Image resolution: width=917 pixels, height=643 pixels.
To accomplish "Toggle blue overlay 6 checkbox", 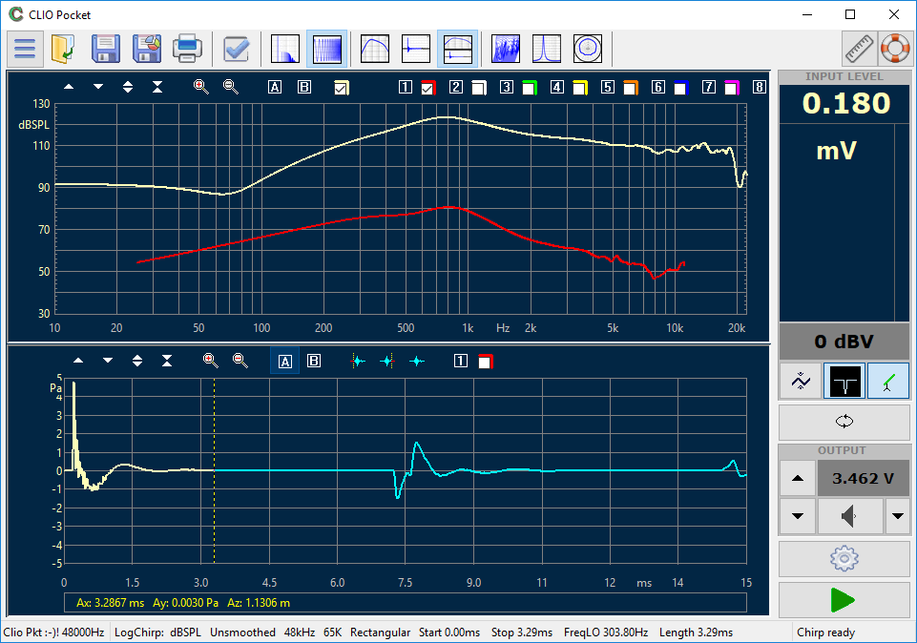I will [x=680, y=88].
